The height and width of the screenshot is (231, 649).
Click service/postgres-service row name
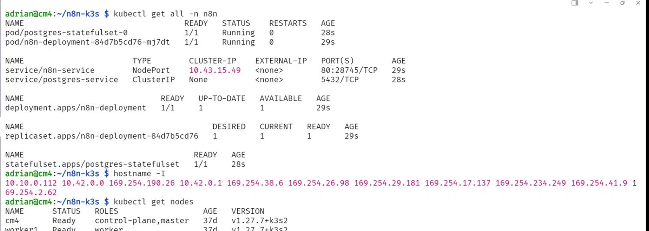[62, 80]
